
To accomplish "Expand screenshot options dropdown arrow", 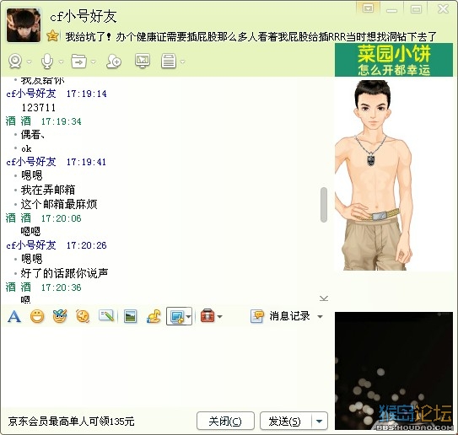I will 188,317.
